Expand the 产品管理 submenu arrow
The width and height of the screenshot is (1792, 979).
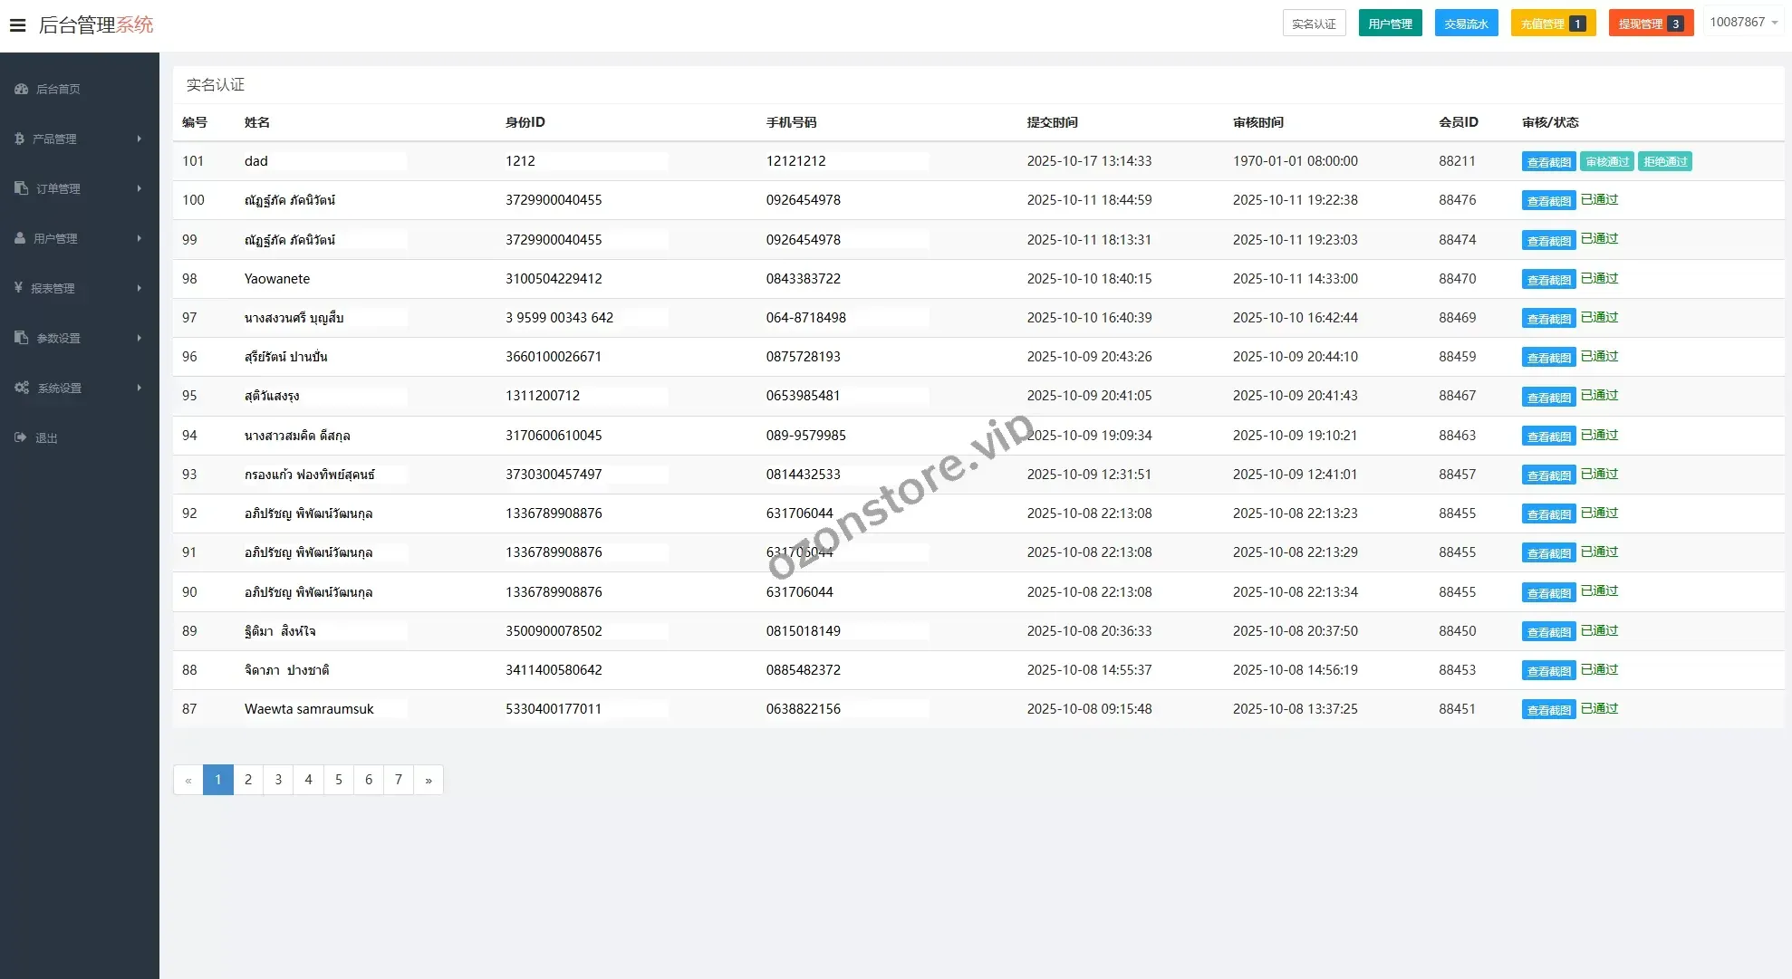pyautogui.click(x=139, y=139)
